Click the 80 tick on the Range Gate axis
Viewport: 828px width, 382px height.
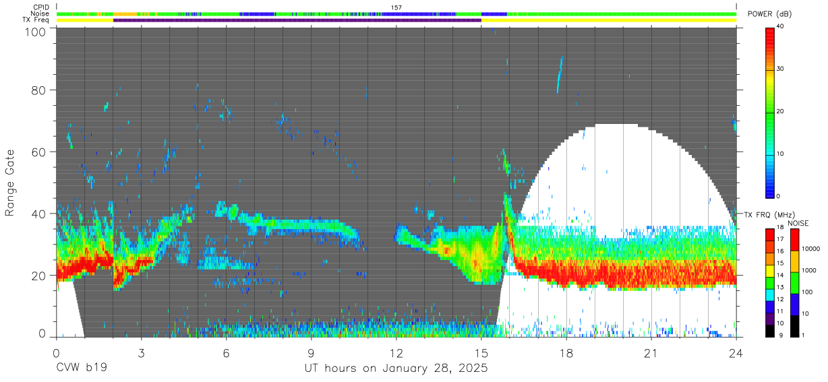click(39, 90)
